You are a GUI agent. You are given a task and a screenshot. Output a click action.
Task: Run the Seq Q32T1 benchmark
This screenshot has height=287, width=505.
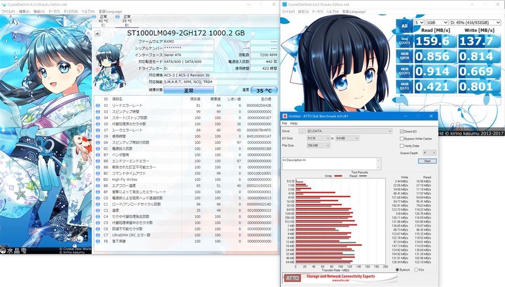tap(404, 41)
